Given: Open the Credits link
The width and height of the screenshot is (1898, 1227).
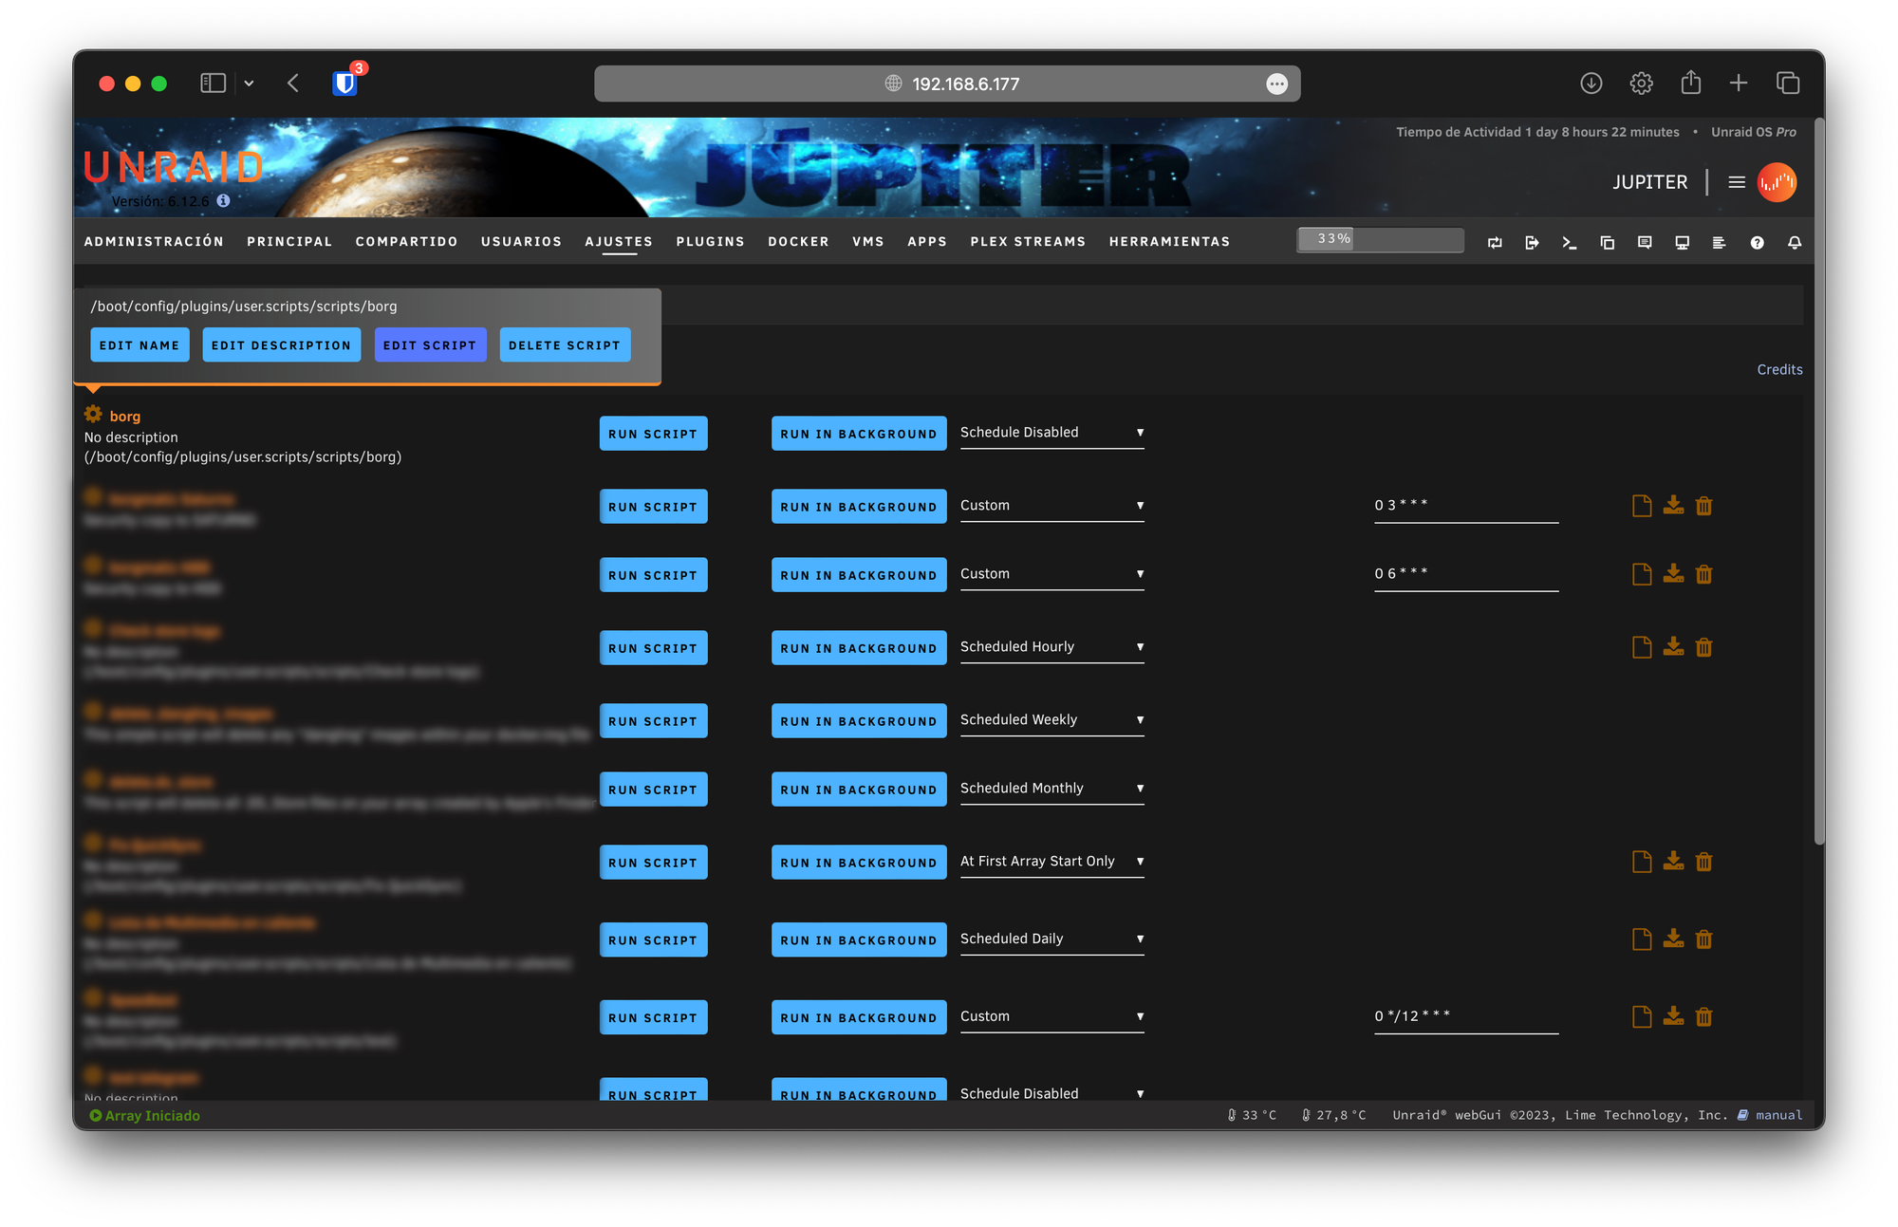Looking at the screenshot, I should click(x=1779, y=370).
